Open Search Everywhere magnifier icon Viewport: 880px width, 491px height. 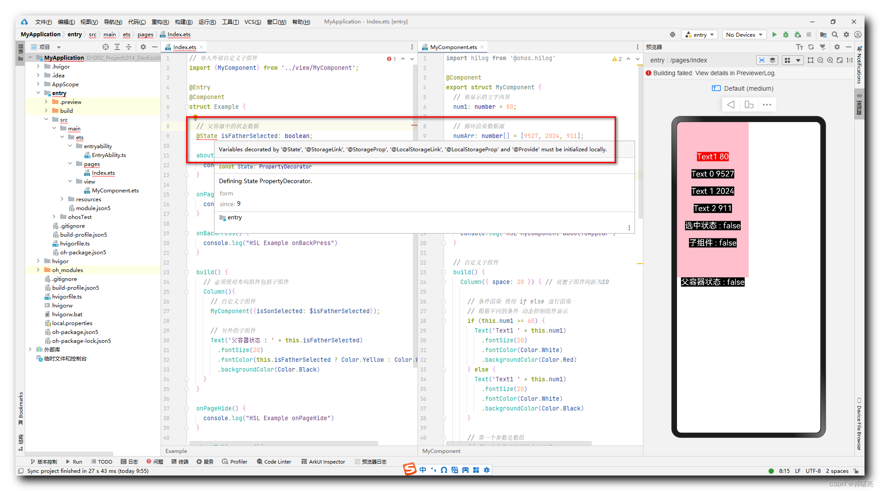click(x=835, y=35)
